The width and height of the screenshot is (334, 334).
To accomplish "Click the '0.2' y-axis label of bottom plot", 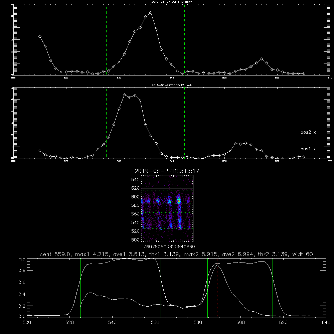I will [22, 306].
